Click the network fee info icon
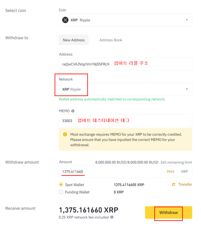 coord(112,217)
